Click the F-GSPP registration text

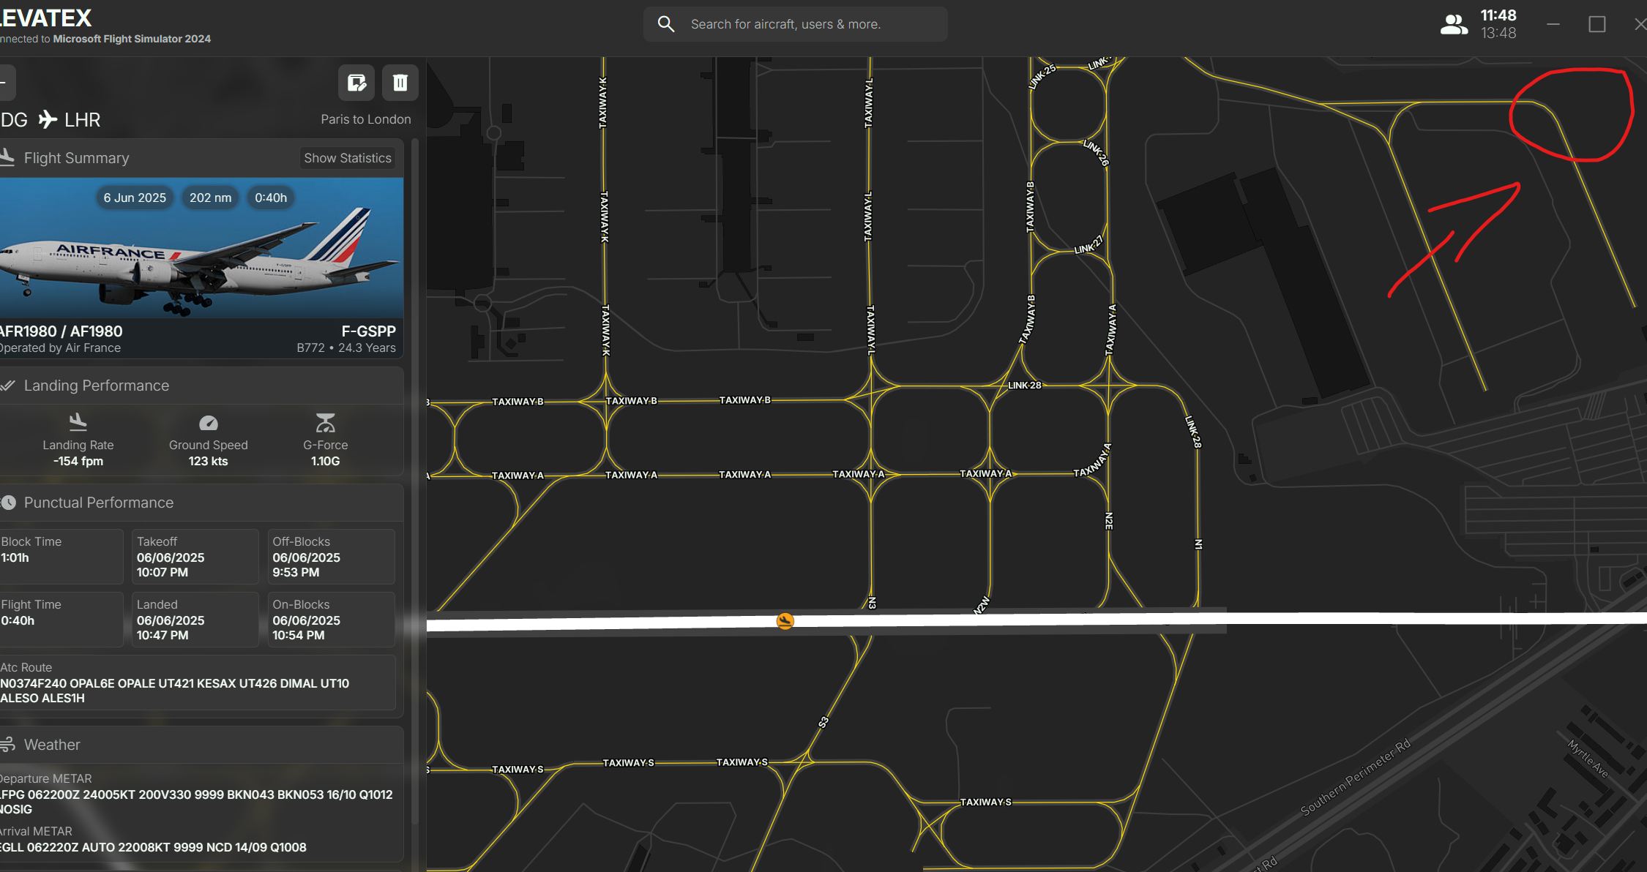pyautogui.click(x=368, y=331)
